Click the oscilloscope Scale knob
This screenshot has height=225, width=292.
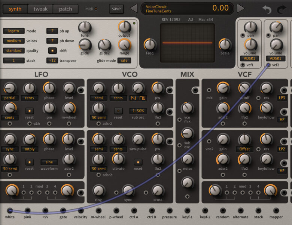coord(225,44)
